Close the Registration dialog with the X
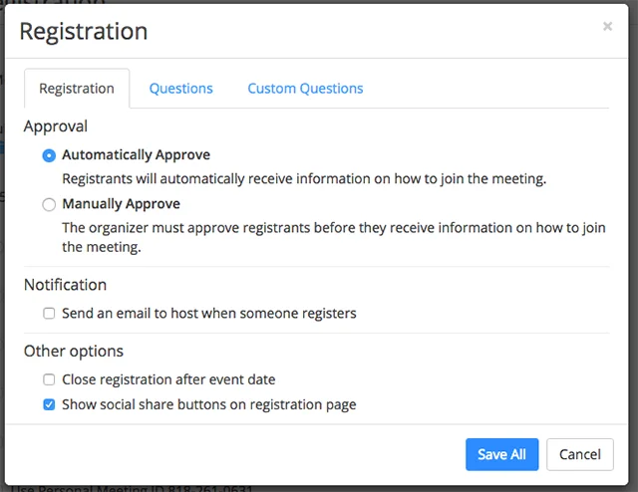This screenshot has width=638, height=492. pyautogui.click(x=607, y=27)
